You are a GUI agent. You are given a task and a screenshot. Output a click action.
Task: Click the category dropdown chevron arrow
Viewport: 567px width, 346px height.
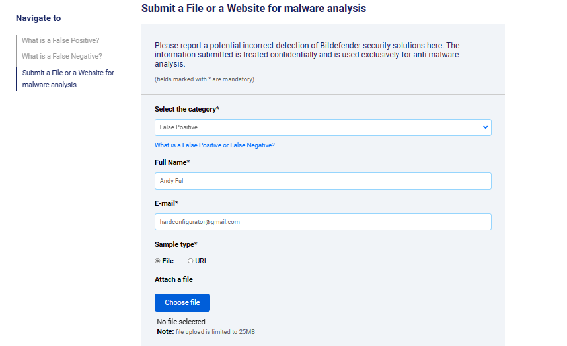[x=485, y=127]
